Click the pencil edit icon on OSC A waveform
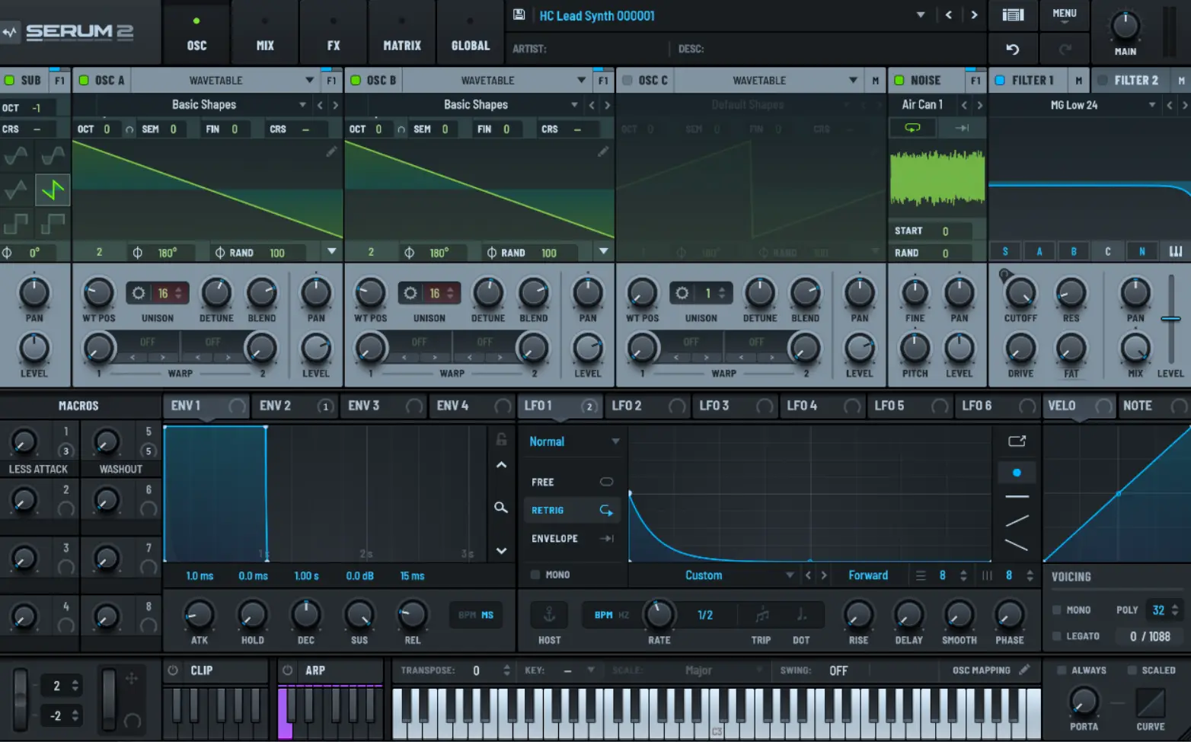Screen dimensions: 1191x742 point(332,151)
